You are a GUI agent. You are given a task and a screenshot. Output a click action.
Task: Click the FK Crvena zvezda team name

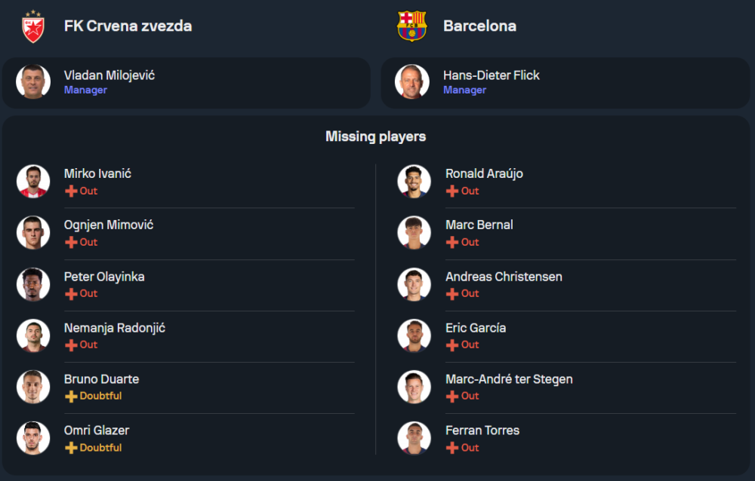pos(128,26)
